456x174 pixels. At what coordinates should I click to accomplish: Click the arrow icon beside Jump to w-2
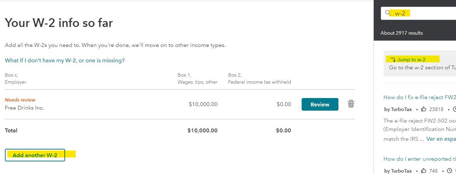tap(393, 60)
